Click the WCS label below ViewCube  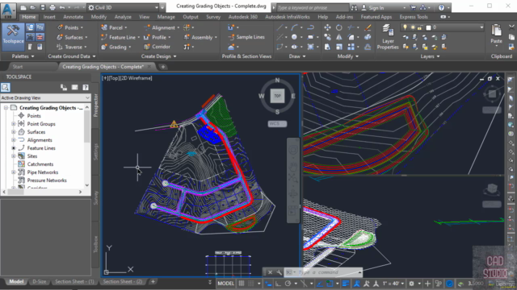point(277,123)
